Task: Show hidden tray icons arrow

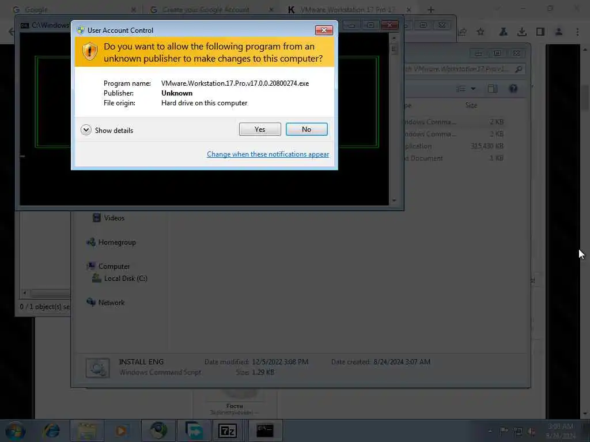Action: pyautogui.click(x=490, y=432)
